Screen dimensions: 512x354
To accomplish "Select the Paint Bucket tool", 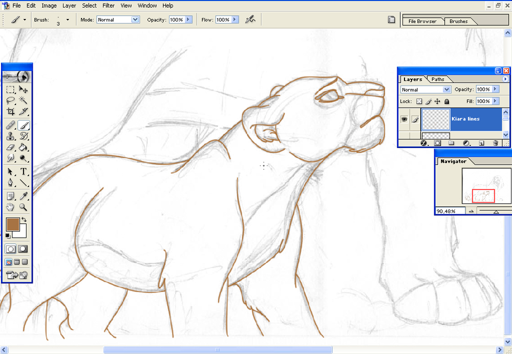I will (23, 148).
